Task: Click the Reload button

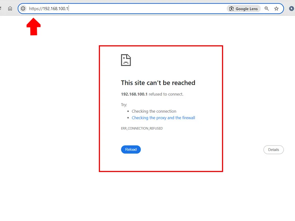Action: coord(131,150)
